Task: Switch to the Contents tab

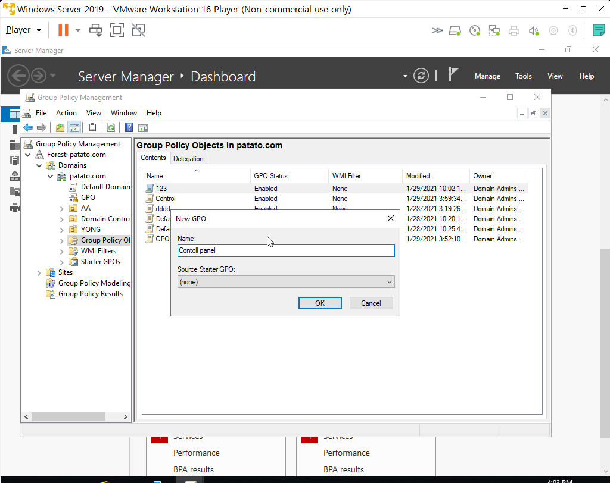Action: pyautogui.click(x=153, y=158)
